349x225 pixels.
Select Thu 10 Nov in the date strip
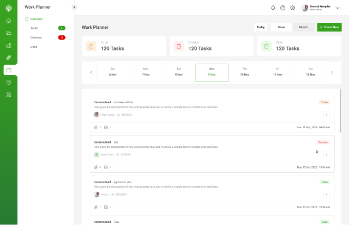point(245,73)
